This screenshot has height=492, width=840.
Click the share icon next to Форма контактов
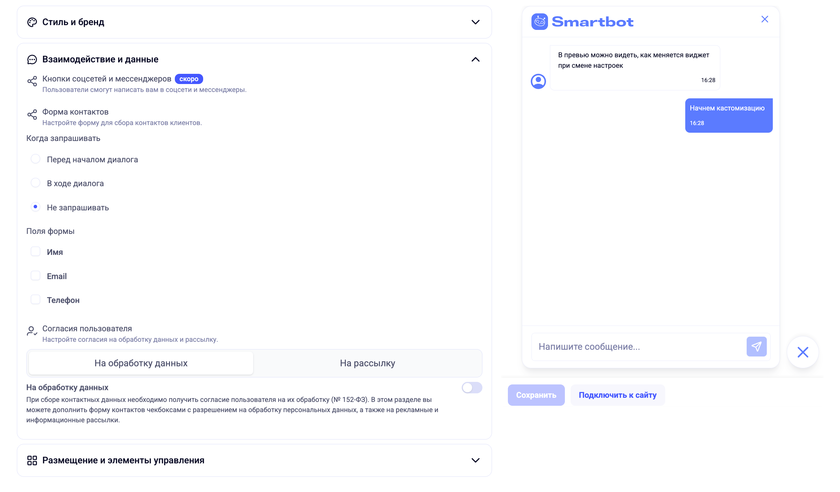click(x=32, y=115)
